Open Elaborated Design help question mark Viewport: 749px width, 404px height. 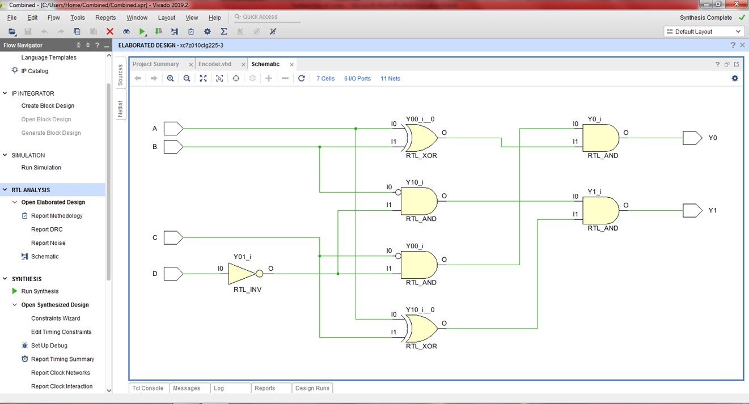[733, 45]
